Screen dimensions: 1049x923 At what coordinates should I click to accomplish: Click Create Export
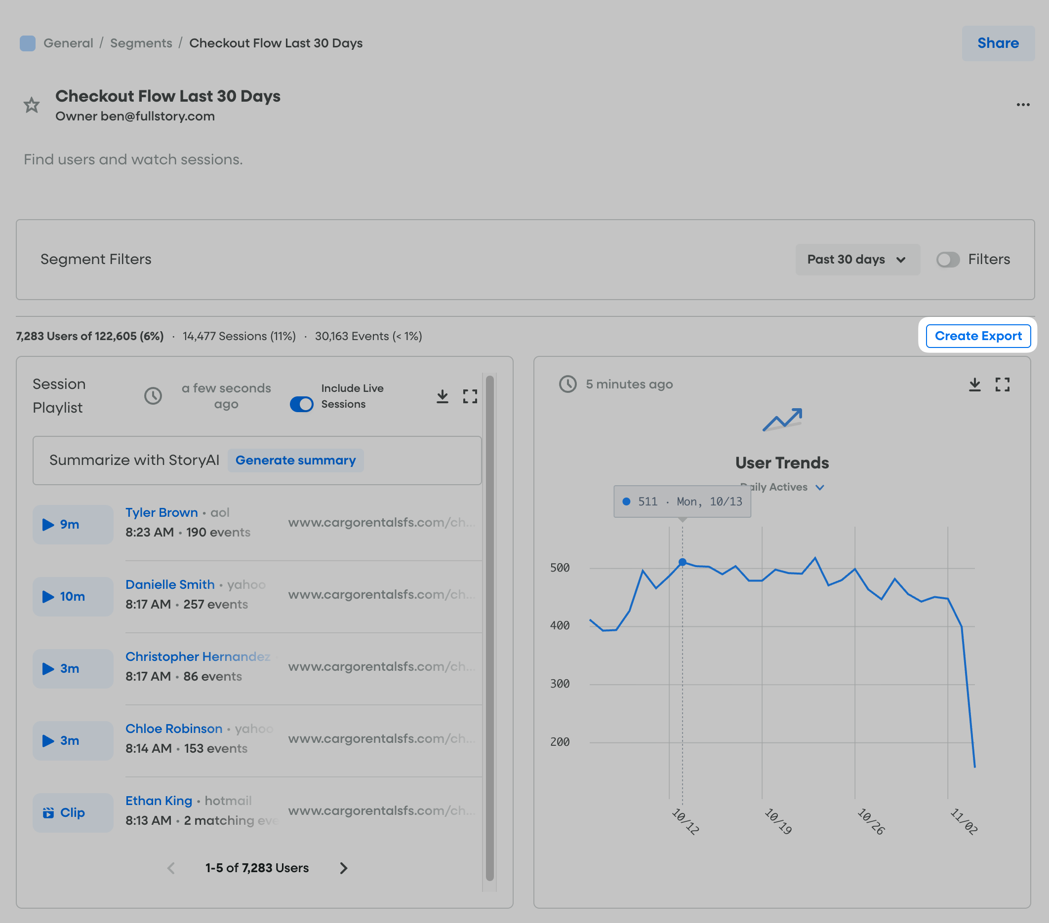pos(978,336)
